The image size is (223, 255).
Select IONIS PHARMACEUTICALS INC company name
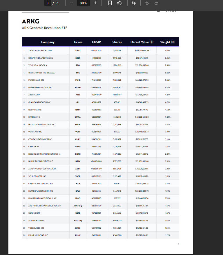point(42,198)
